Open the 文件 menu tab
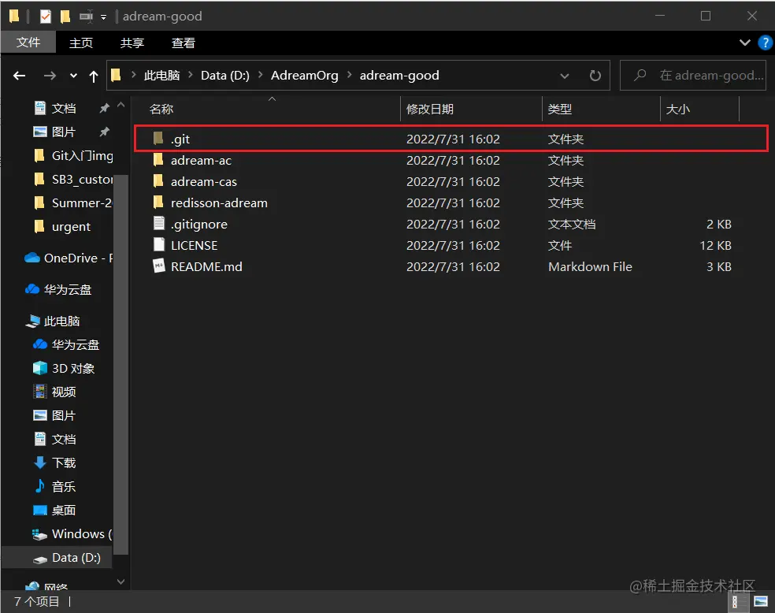 pyautogui.click(x=28, y=43)
